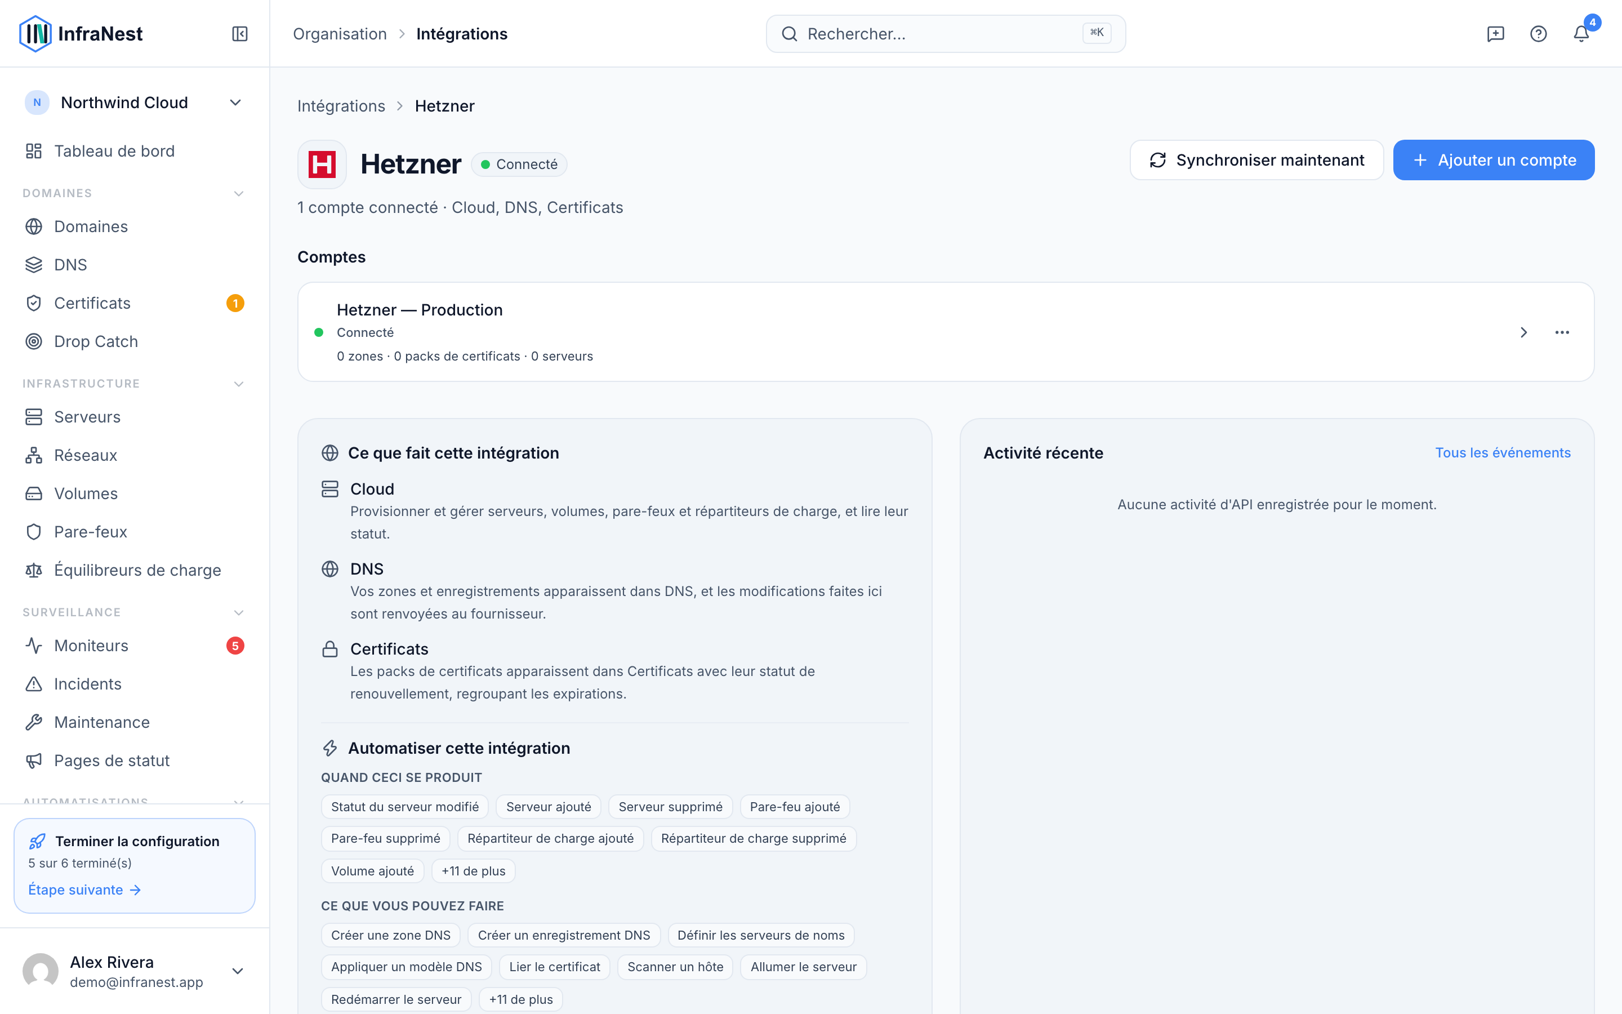1622x1014 pixels.
Task: Open the help question mark icon
Action: (x=1538, y=34)
